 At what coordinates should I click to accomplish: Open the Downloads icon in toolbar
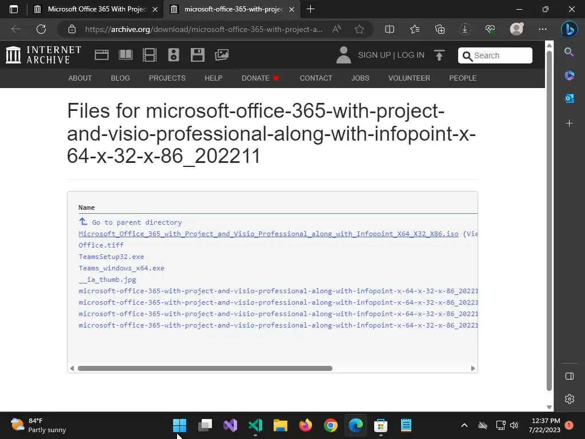coord(465,29)
